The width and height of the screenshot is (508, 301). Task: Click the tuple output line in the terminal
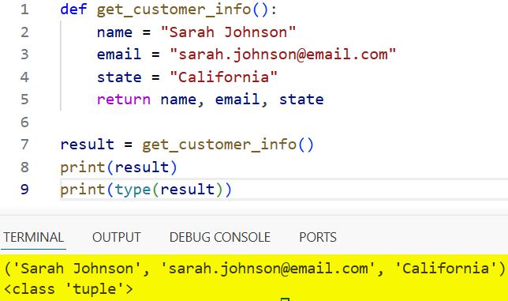pos(254,269)
